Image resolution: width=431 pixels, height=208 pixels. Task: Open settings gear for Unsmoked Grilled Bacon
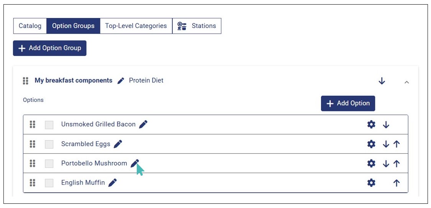tap(371, 124)
